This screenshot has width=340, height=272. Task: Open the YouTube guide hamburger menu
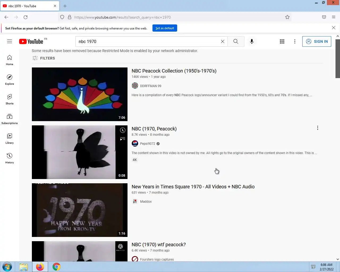pyautogui.click(x=10, y=41)
